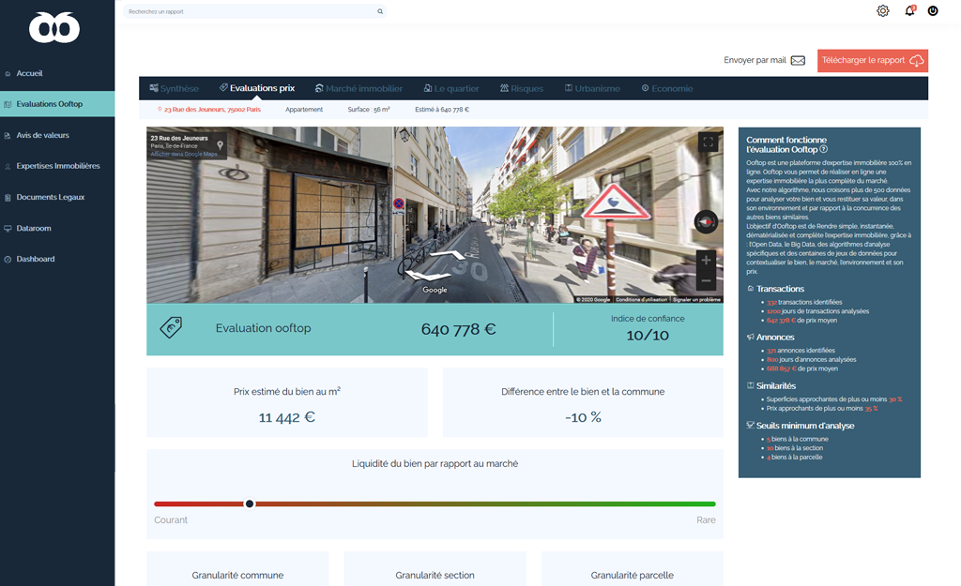Open Documents Legaux in the sidebar
Viewport: 961px width, 586px height.
[51, 197]
